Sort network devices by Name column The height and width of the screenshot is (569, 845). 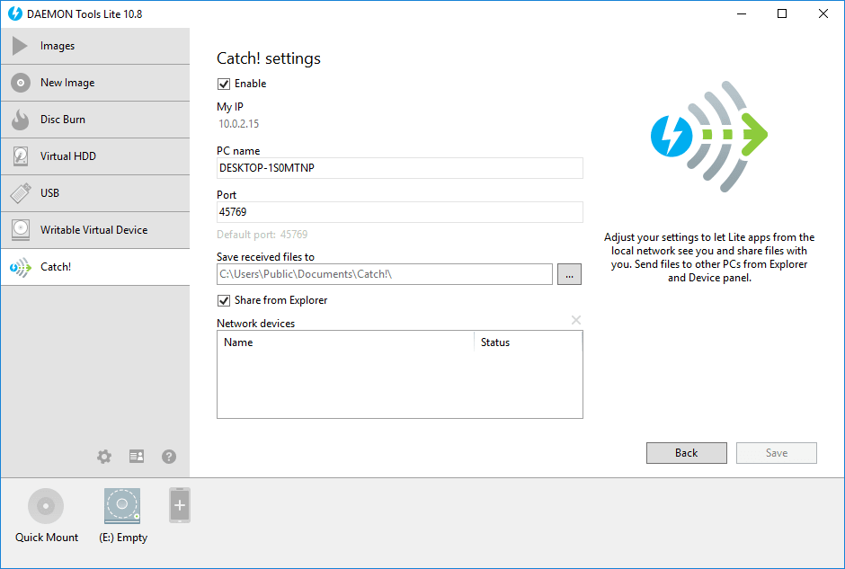[x=346, y=342]
